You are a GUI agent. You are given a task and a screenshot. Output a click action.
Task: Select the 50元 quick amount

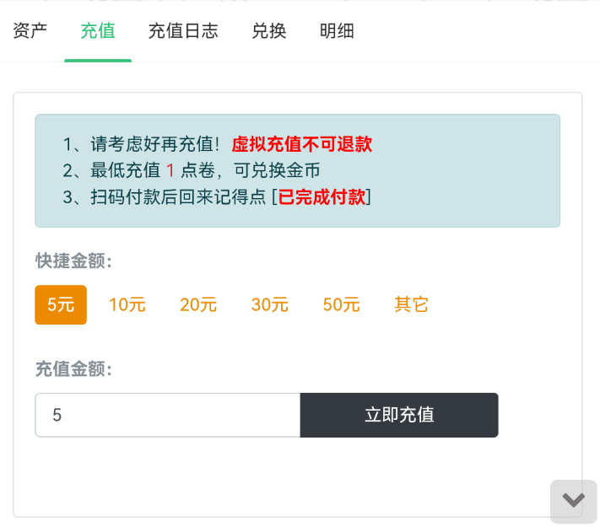341,304
